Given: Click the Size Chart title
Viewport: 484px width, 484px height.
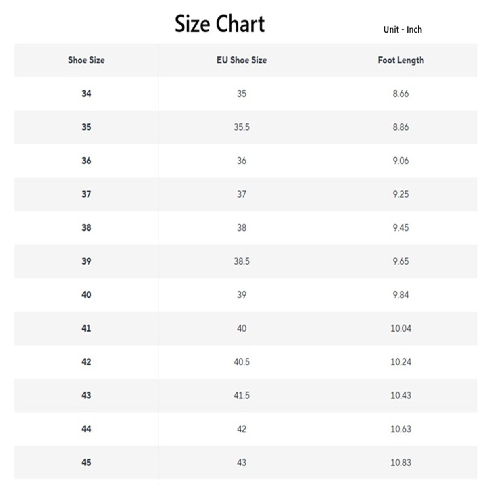Looking at the screenshot, I should pos(220,24).
